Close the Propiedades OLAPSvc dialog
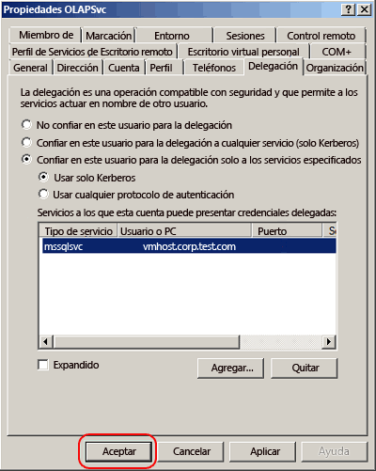This screenshot has height=471, width=376. point(365,9)
